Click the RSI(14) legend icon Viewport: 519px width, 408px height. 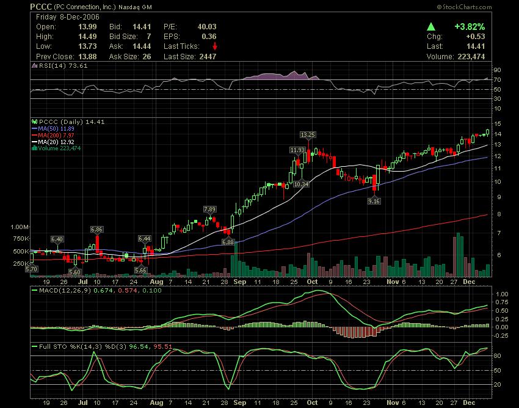(x=34, y=65)
